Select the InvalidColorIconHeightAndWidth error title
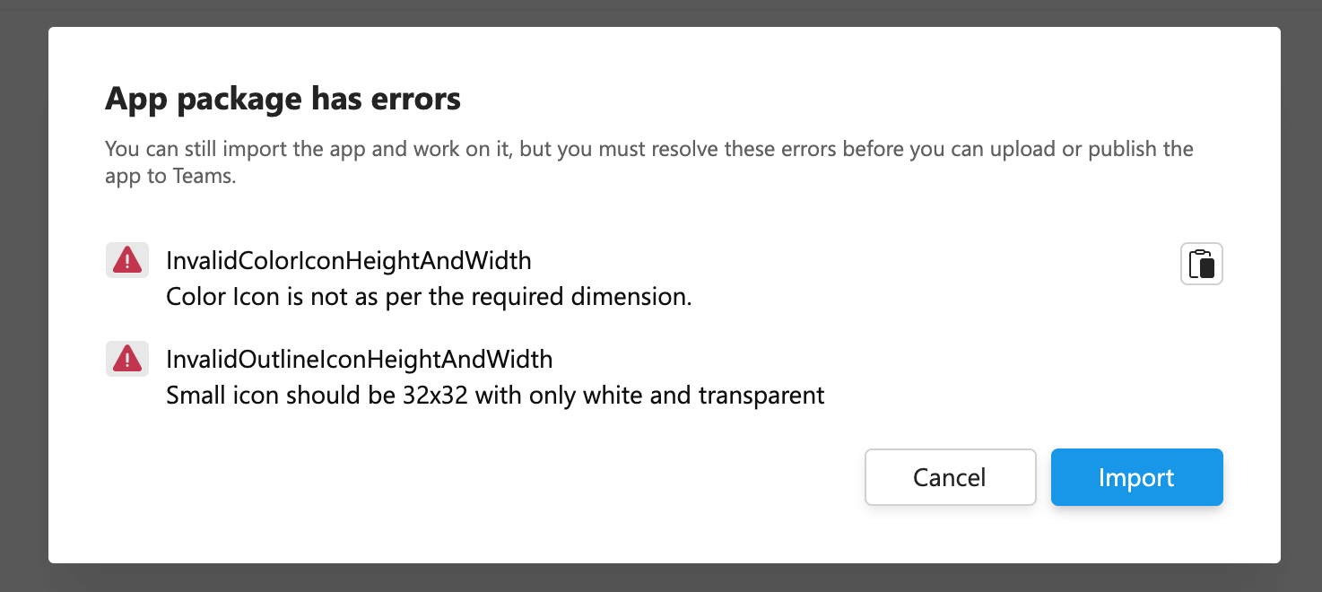The width and height of the screenshot is (1322, 592). coord(348,260)
